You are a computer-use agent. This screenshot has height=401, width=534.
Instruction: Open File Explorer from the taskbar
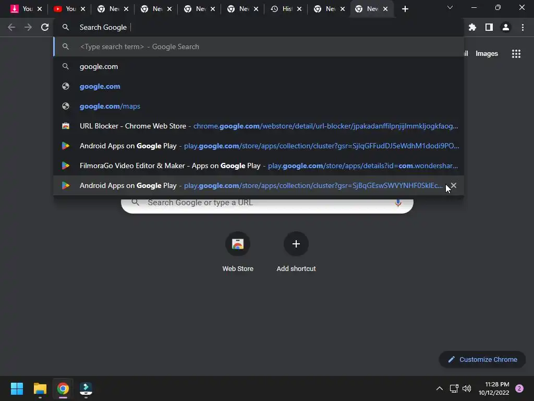[40, 388]
